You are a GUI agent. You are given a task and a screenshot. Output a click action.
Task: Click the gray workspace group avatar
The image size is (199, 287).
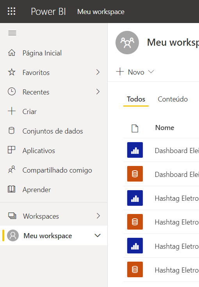(x=127, y=43)
